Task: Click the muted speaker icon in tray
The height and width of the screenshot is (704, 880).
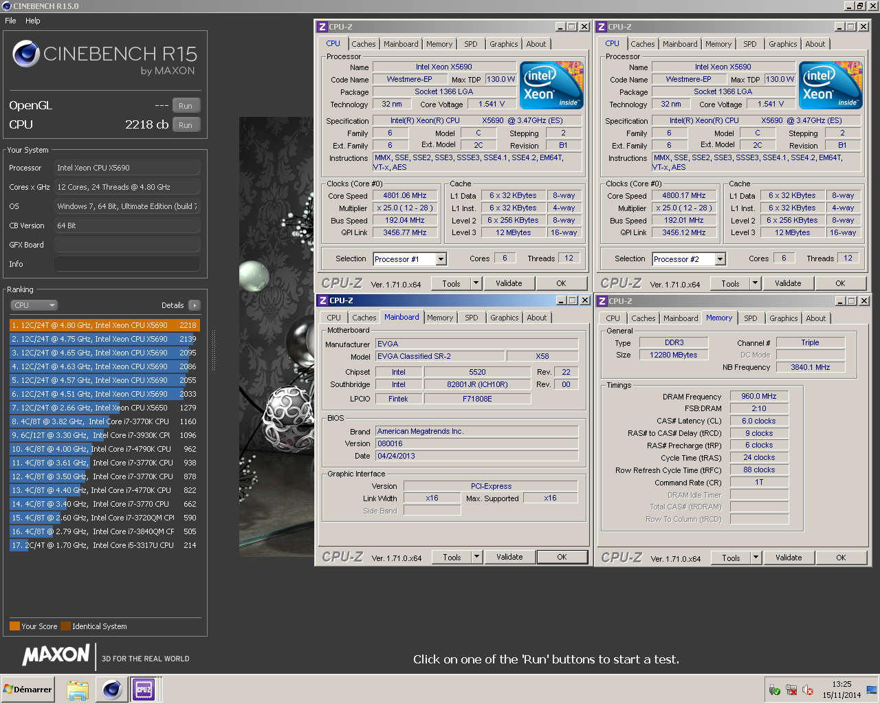Action: point(808,690)
